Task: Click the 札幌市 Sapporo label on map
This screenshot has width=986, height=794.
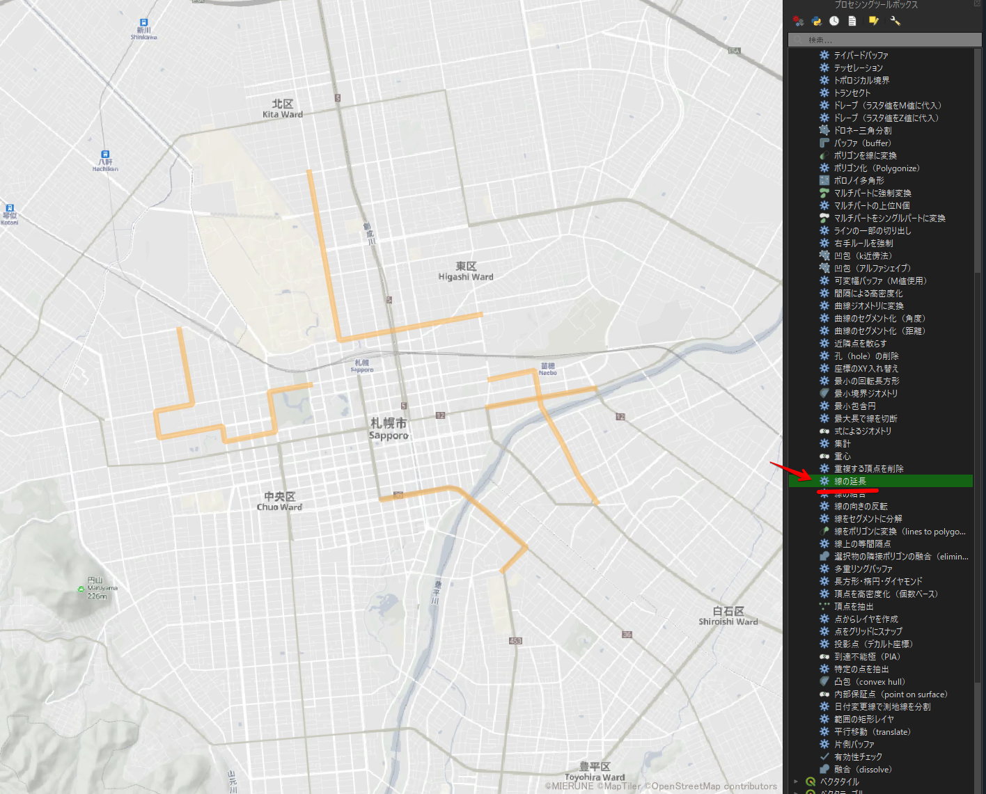Action: pos(389,429)
